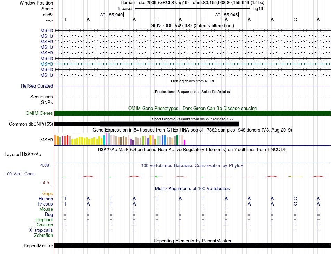Click the olive PhyloP bar above the C base
Viewport: 331px width, 254px height.
pyautogui.click(x=295, y=176)
